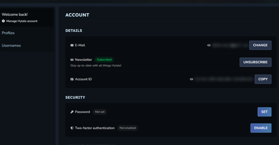This screenshot has height=145, width=279.
Task: Click the Account ID card icon
Action: tap(72, 79)
